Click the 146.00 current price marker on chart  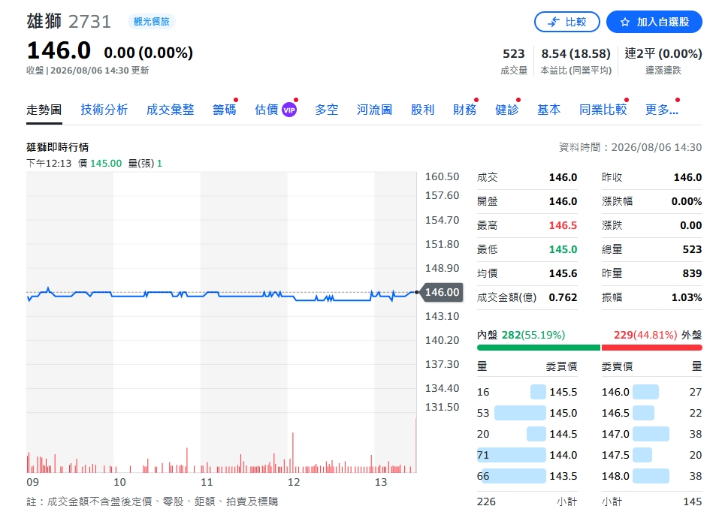pos(442,292)
